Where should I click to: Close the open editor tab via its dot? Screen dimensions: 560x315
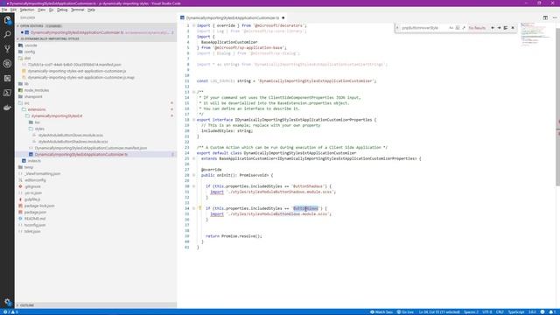tap(283, 17)
